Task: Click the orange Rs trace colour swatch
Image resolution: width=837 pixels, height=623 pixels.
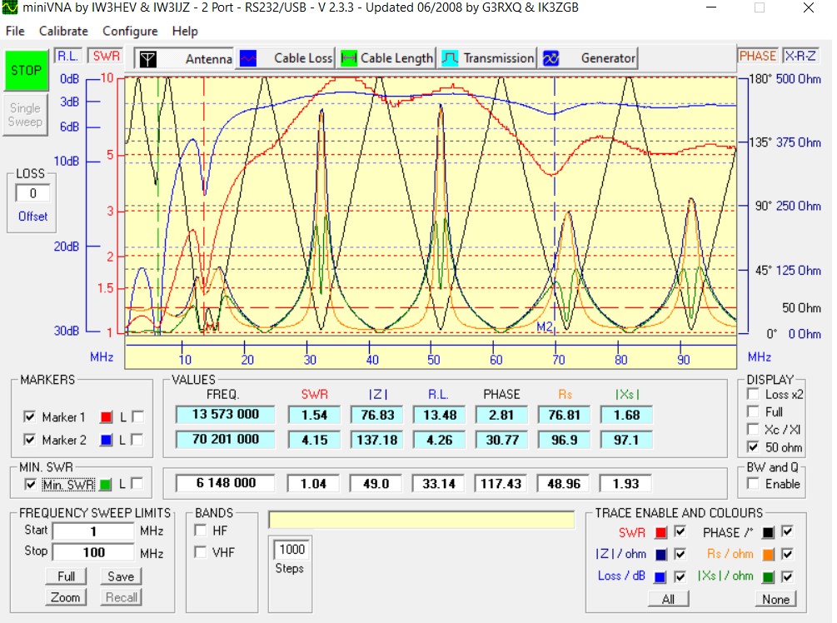Action: [767, 554]
